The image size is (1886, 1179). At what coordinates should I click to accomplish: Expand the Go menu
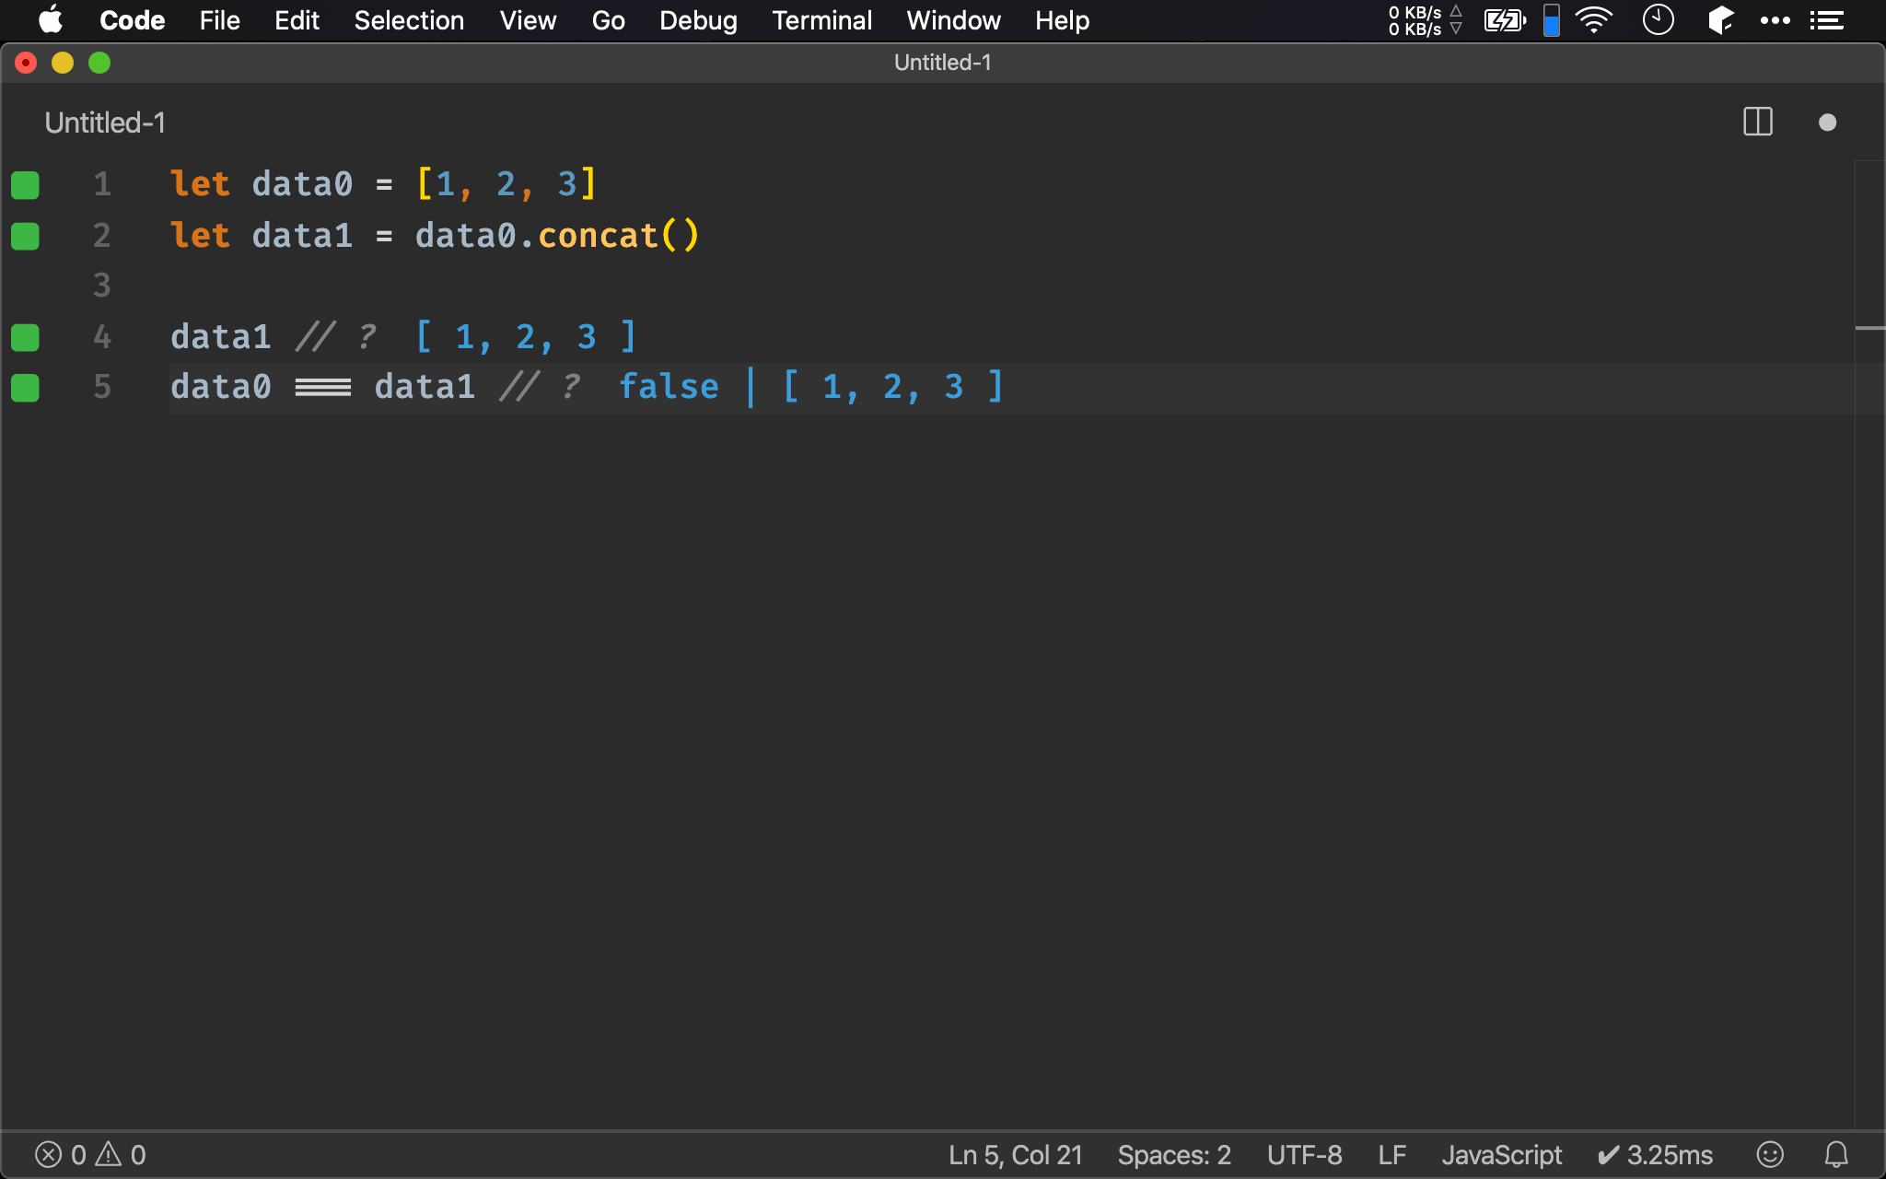tap(609, 19)
